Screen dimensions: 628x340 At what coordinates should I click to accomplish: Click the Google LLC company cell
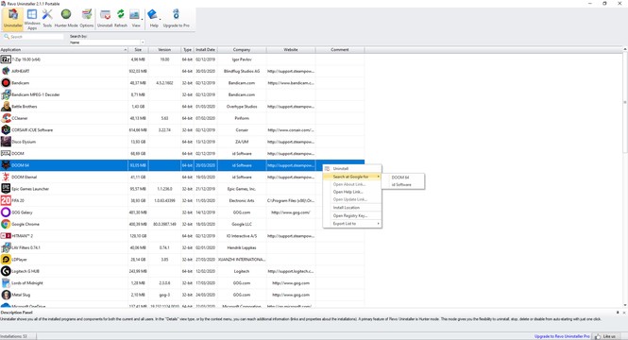(x=242, y=224)
